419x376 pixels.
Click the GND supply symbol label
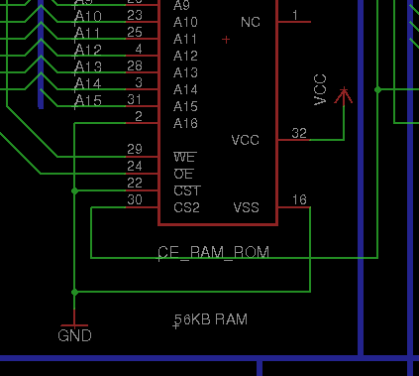74,335
